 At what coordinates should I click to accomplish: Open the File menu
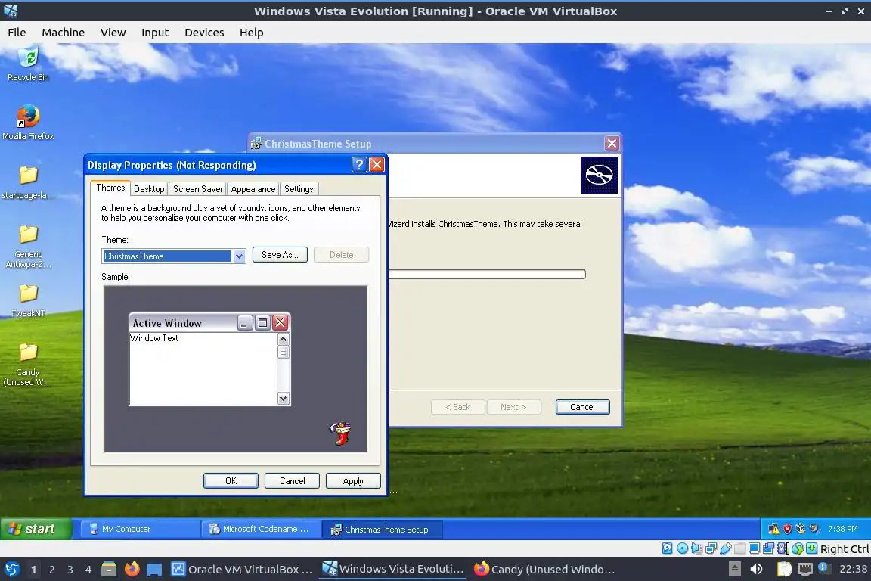pyautogui.click(x=17, y=33)
